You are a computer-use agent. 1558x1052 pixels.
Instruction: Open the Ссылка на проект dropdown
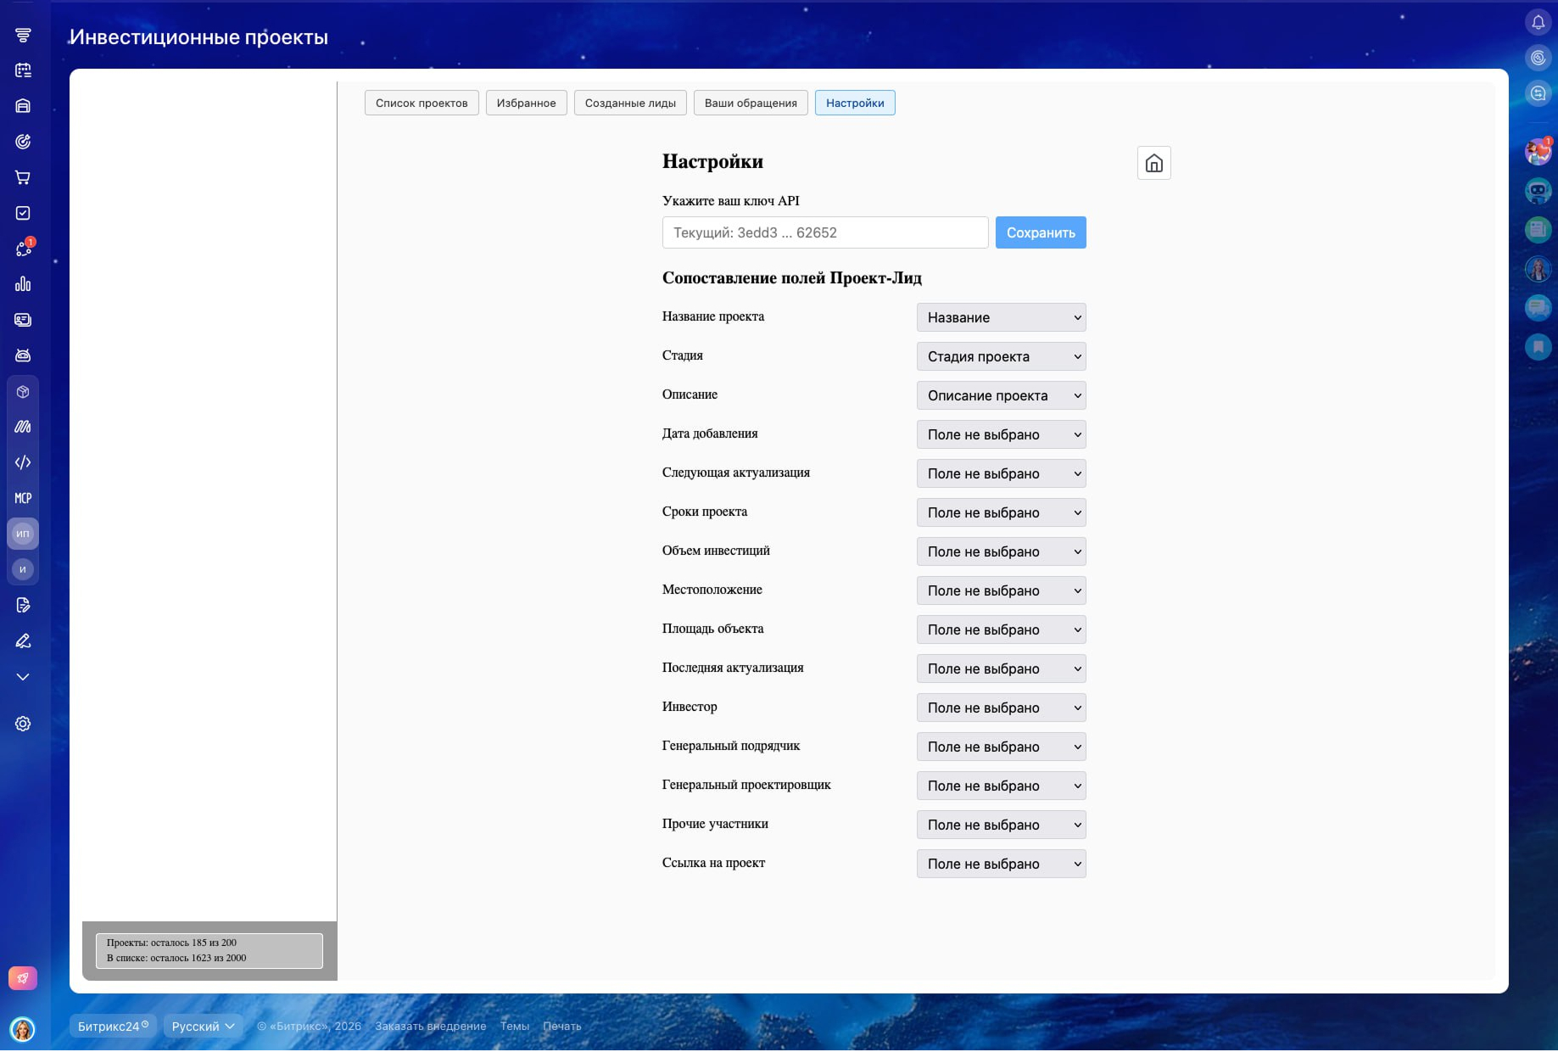[x=1001, y=864]
